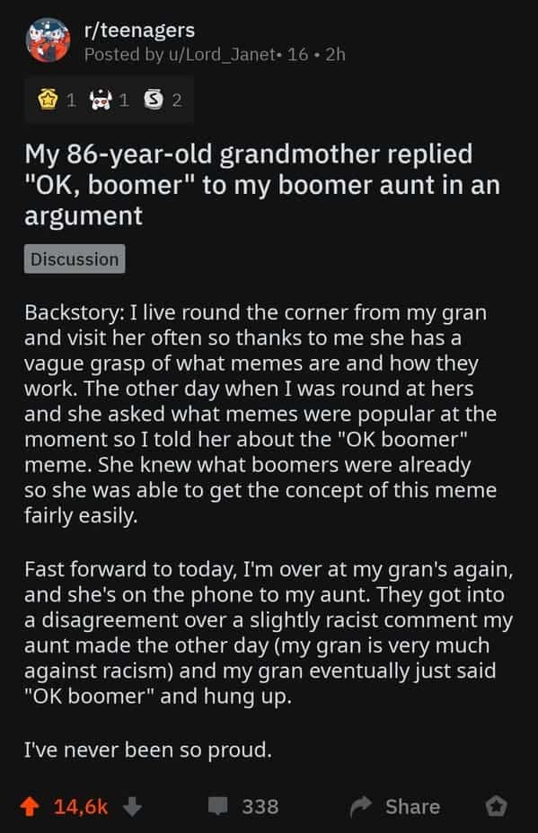This screenshot has height=833, width=538.
Task: Click the Share arrow icon
Action: point(362,806)
